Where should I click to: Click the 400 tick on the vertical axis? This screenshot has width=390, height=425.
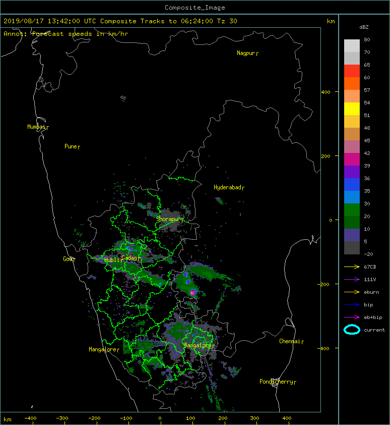(x=326, y=92)
